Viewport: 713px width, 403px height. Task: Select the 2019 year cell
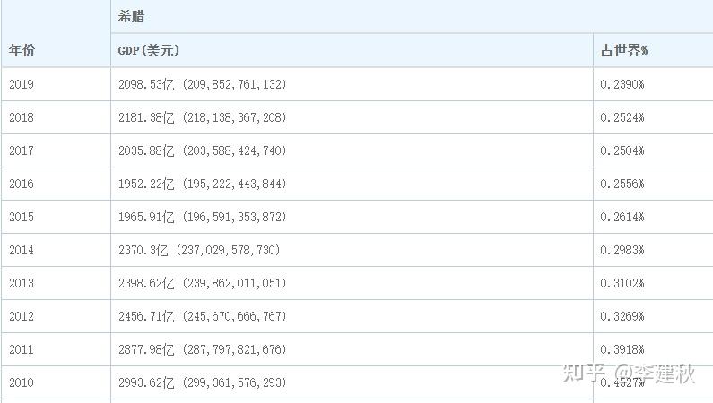coord(22,84)
